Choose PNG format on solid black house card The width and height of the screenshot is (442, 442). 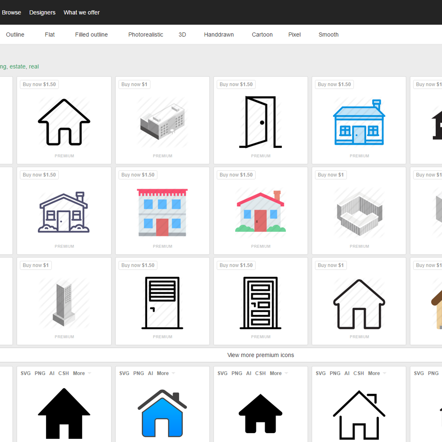tap(40, 373)
